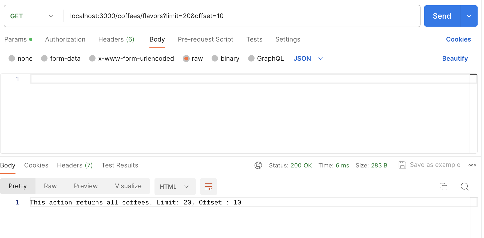Switch to the Pretty response view
The height and width of the screenshot is (238, 484).
18,186
